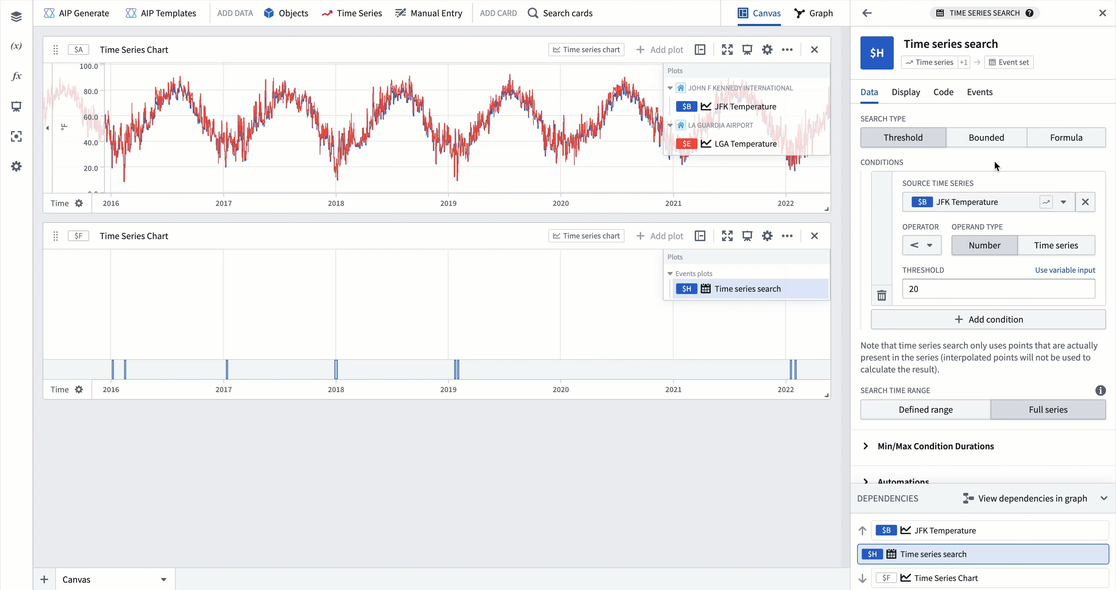This screenshot has height=590, width=1116.
Task: Select Bounded search type
Action: (986, 137)
